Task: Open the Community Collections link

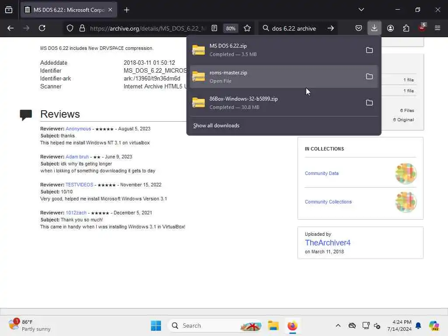Action: click(x=328, y=202)
